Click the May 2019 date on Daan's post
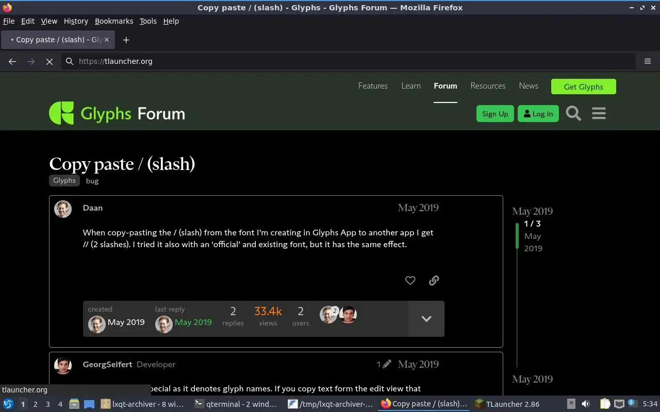This screenshot has width=660, height=412. (x=418, y=208)
